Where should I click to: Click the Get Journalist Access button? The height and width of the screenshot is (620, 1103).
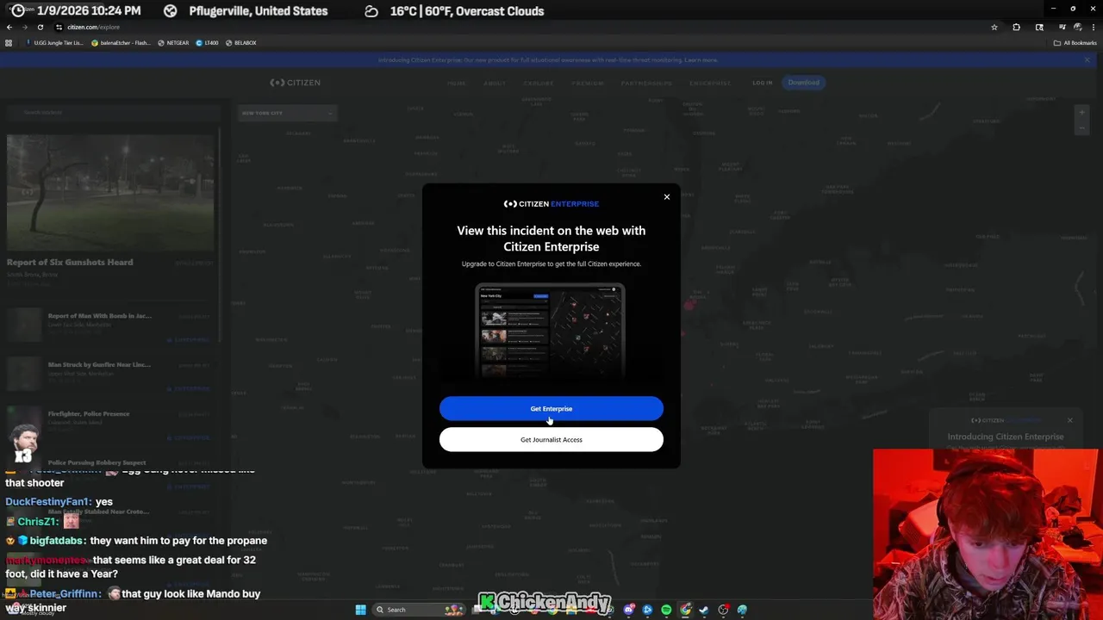551,439
